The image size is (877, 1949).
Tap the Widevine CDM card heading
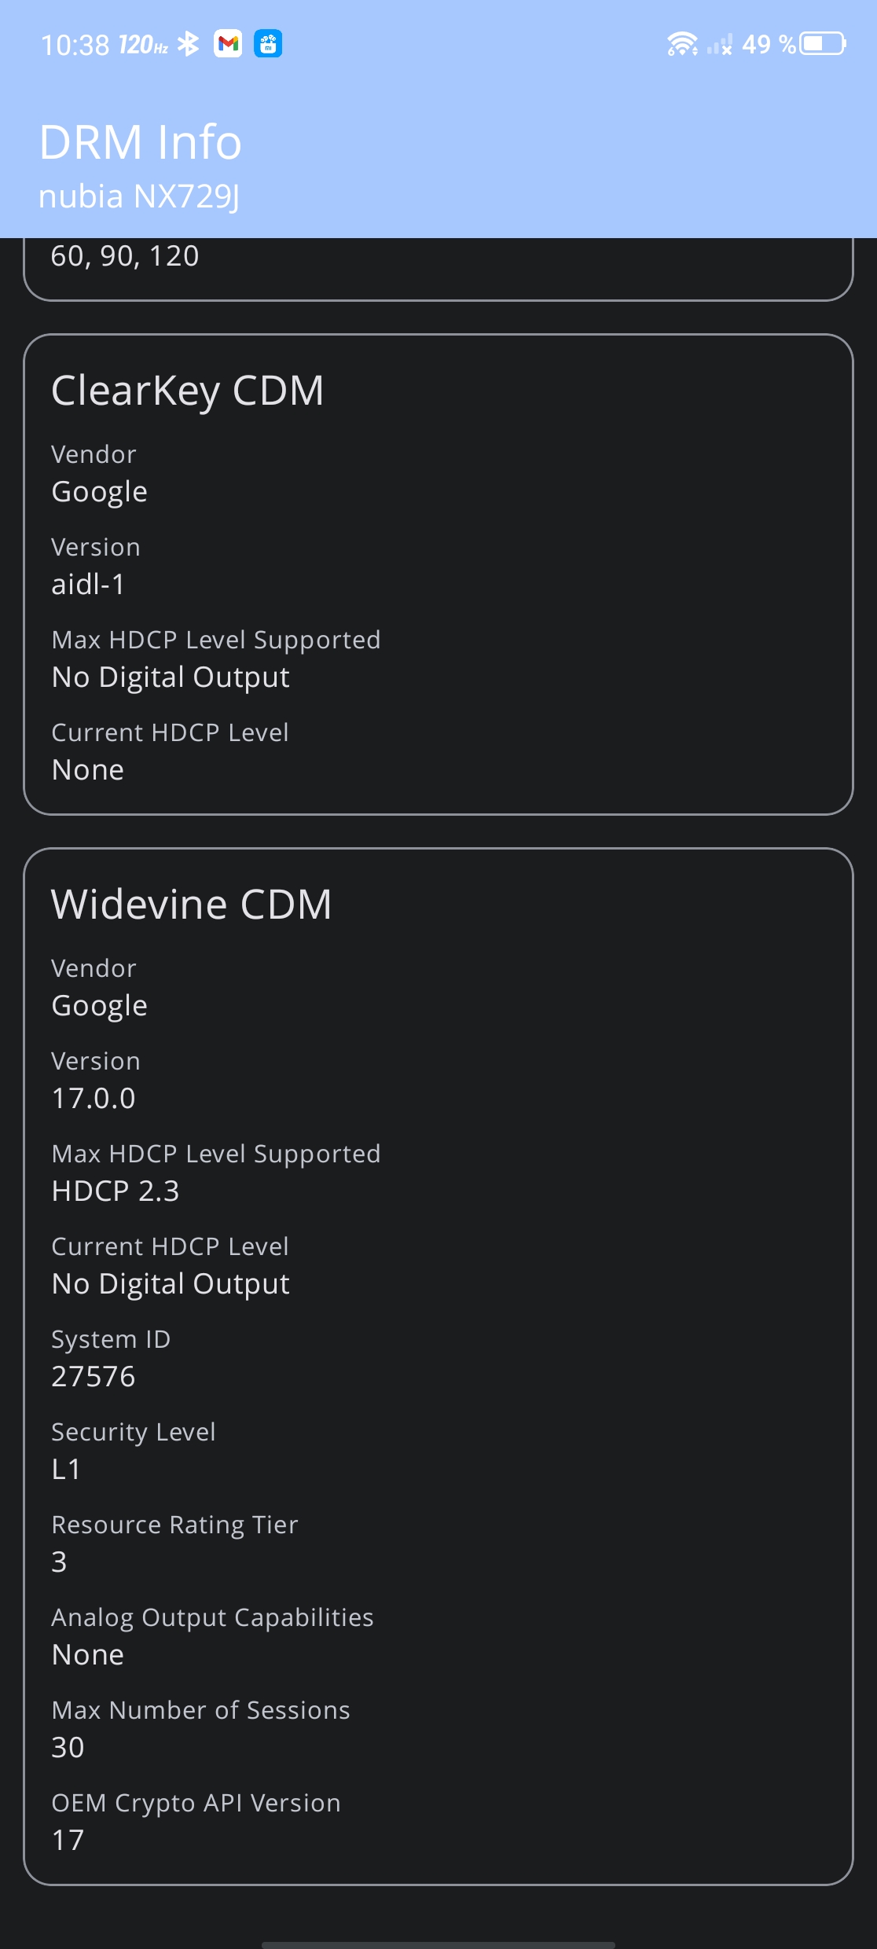[192, 905]
